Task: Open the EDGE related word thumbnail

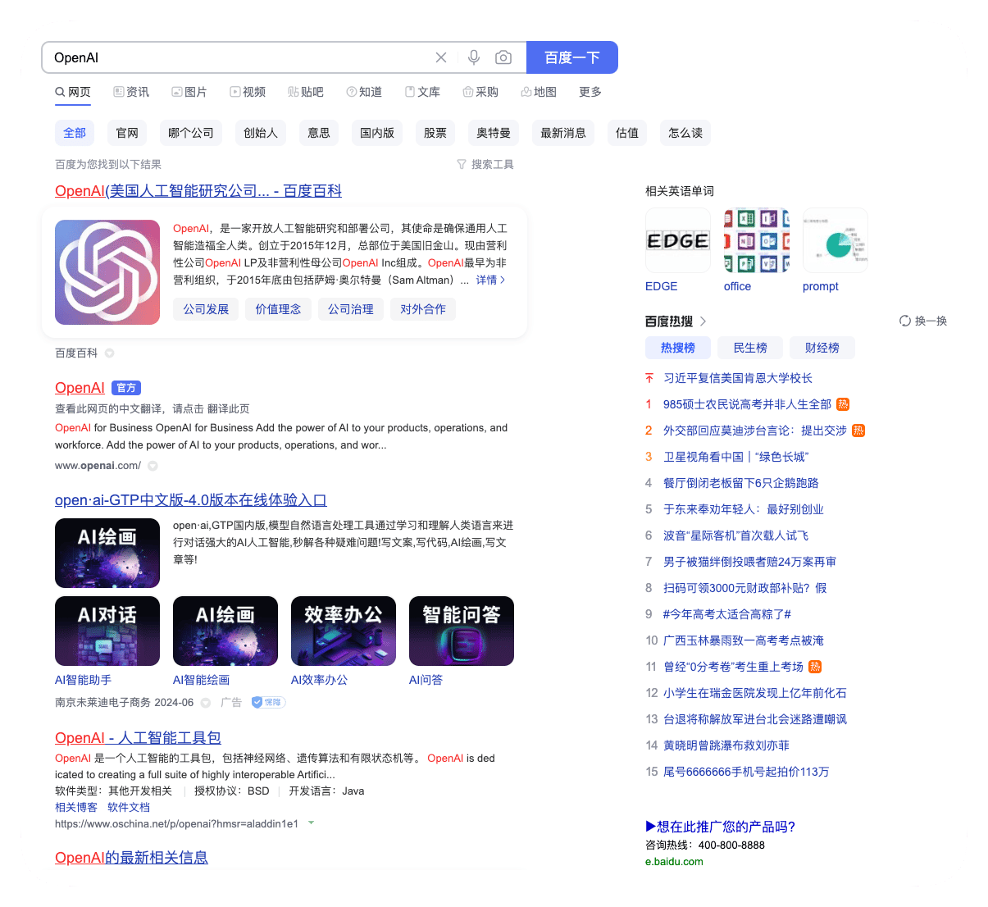Action: 678,240
